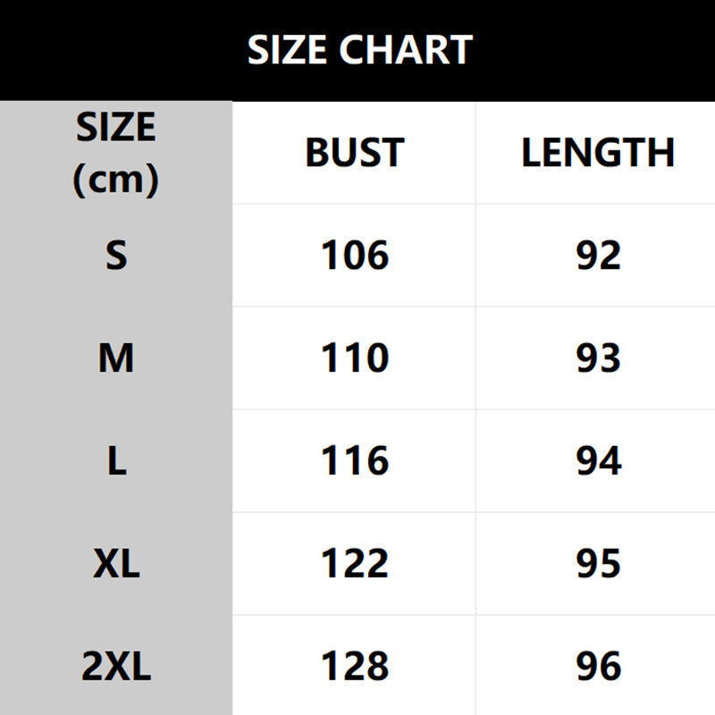Click length value 93
This screenshot has width=715, height=715.
598,358
